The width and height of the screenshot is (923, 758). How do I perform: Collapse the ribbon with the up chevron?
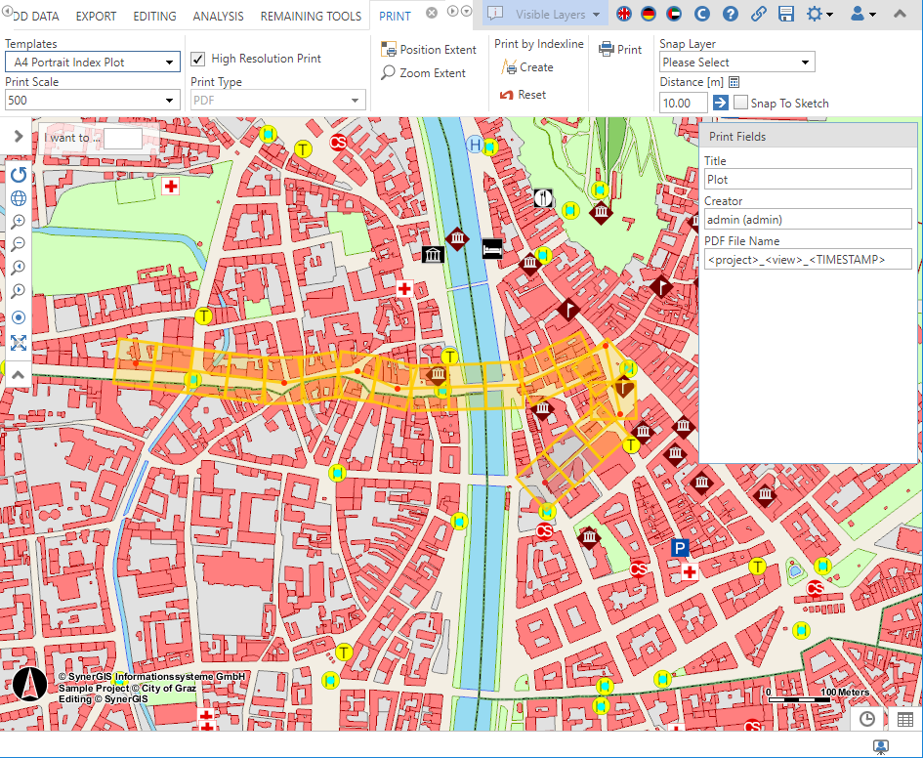click(900, 14)
